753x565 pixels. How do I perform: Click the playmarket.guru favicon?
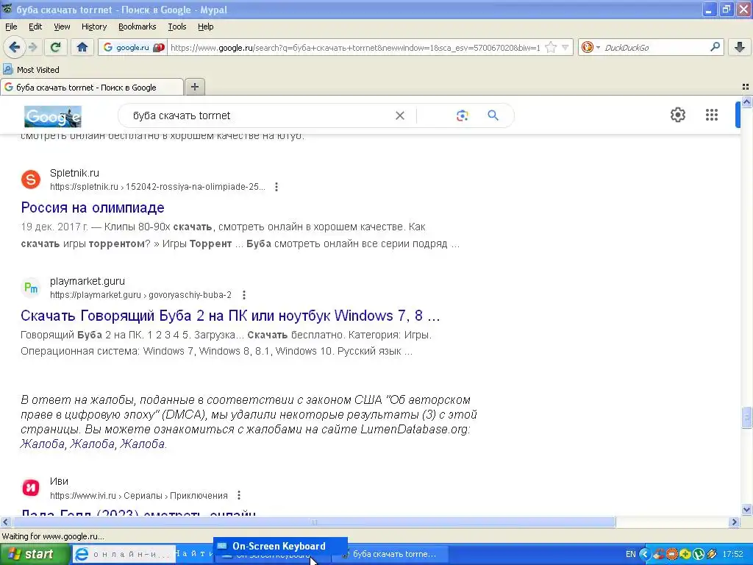coord(31,288)
